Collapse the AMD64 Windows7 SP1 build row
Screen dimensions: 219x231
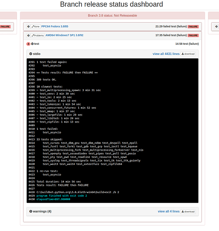point(29,36)
